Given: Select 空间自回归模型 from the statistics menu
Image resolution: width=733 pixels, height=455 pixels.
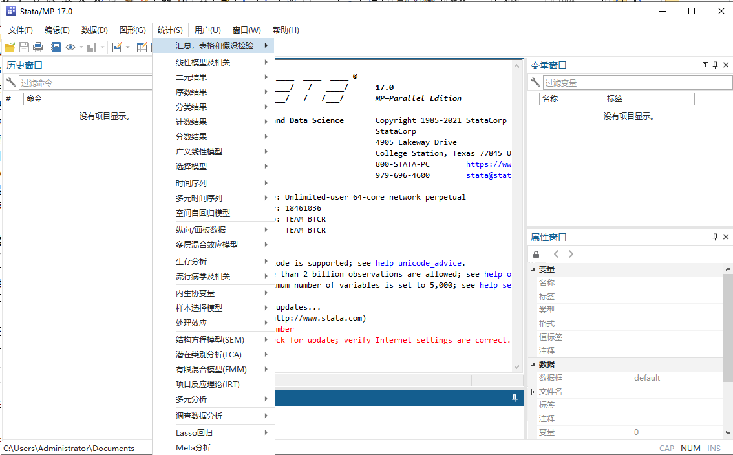Looking at the screenshot, I should tap(203, 213).
